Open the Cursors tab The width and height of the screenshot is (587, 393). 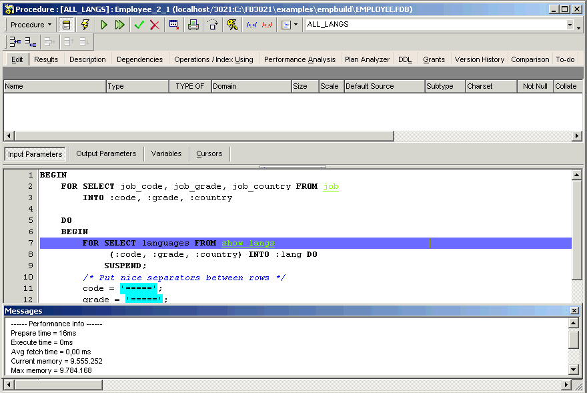tap(209, 153)
